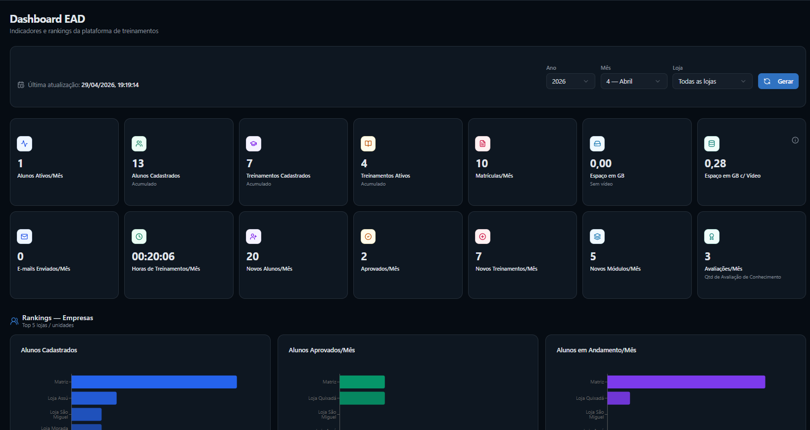
Task: Click the Horas de Treinamentos clock icon
Action: (x=139, y=237)
